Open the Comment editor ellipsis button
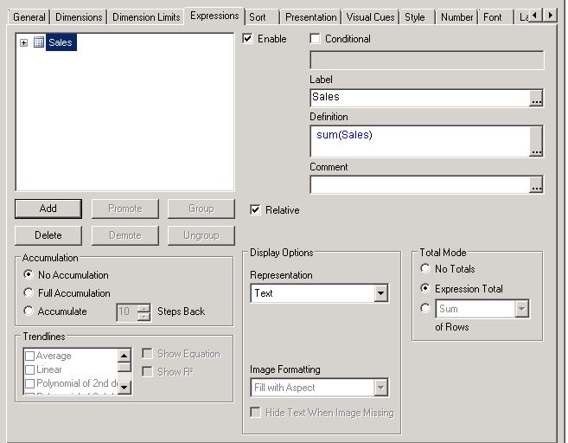The height and width of the screenshot is (443, 568). tap(536, 184)
